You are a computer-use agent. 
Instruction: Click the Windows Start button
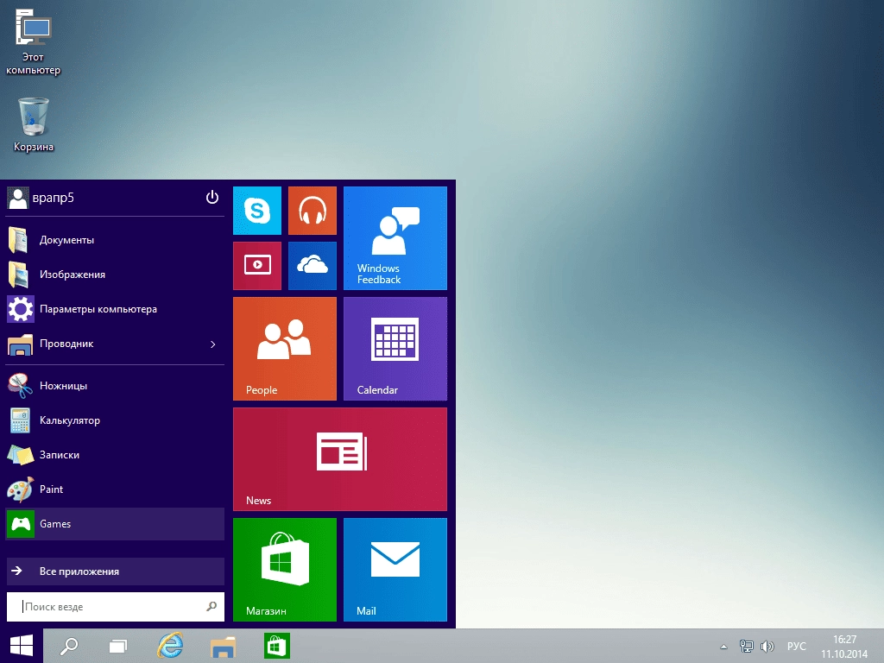[x=22, y=646]
